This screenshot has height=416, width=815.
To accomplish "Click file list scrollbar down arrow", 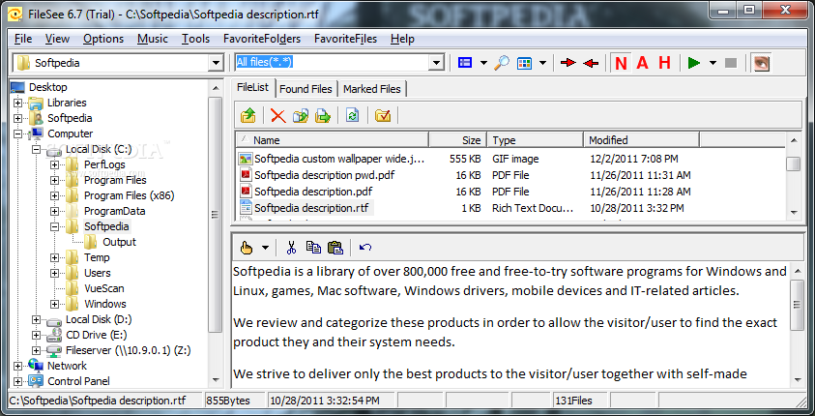I will pyautogui.click(x=794, y=212).
